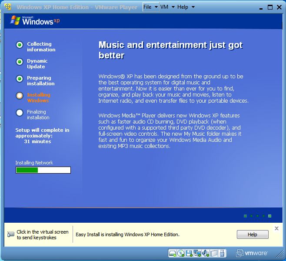Click the Help button in the Easy Install bar
Image resolution: width=286 pixels, height=261 pixels.
click(253, 234)
